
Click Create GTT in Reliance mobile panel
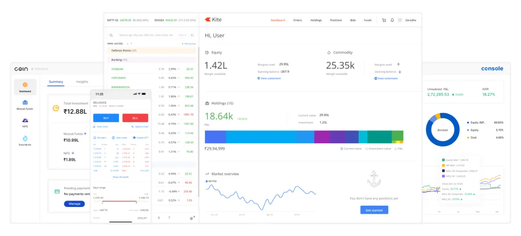click(x=141, y=138)
